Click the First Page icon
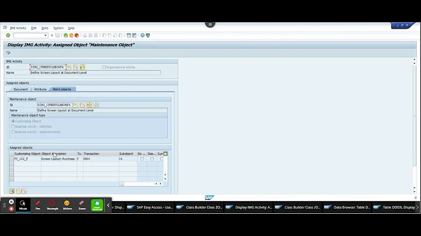 tap(104, 36)
